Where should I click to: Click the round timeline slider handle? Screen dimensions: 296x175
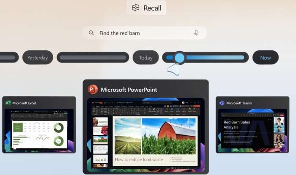point(180,57)
